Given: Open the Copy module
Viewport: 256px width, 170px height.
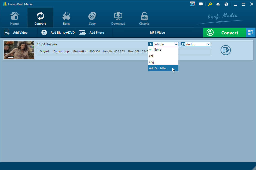Looking at the screenshot, I should 92,19.
